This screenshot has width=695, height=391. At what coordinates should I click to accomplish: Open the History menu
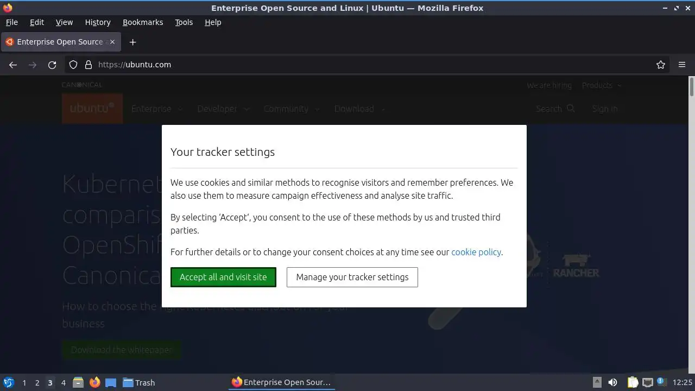[98, 22]
